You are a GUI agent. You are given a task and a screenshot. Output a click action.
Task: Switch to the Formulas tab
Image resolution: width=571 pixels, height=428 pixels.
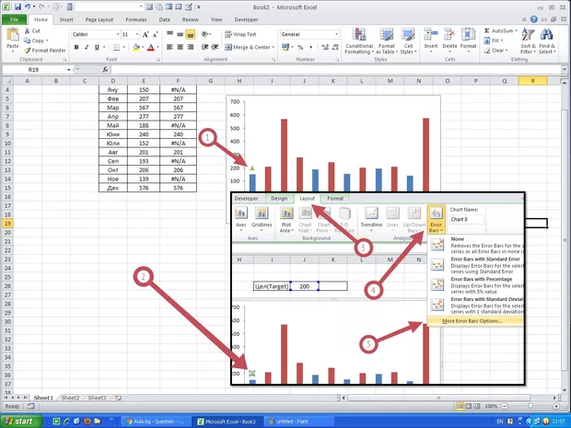tap(136, 19)
